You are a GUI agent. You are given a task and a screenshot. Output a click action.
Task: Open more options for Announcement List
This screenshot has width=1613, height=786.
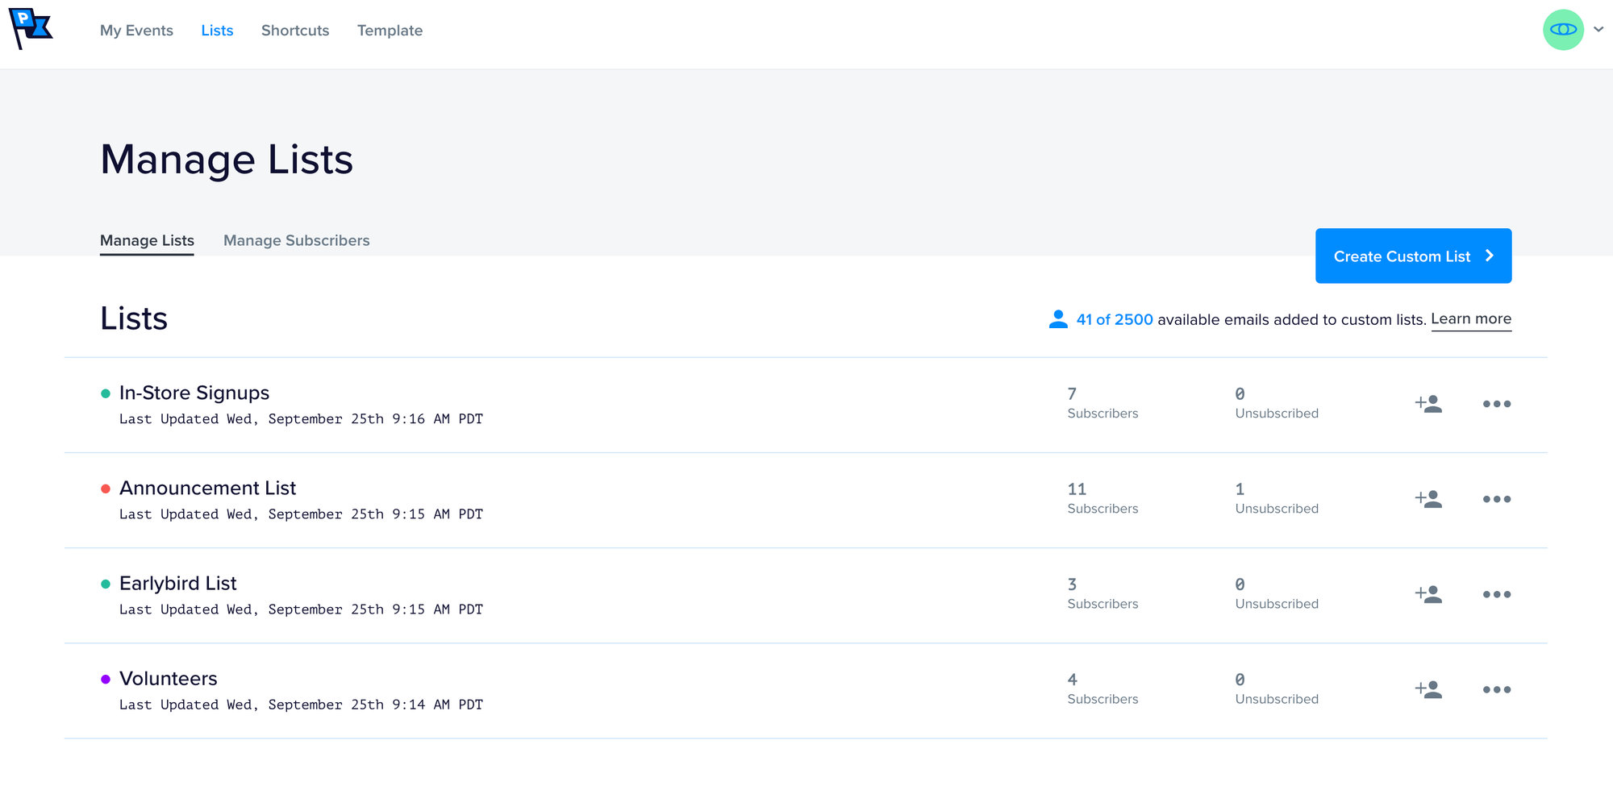[1496, 499]
